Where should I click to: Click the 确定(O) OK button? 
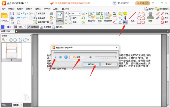click(91, 64)
